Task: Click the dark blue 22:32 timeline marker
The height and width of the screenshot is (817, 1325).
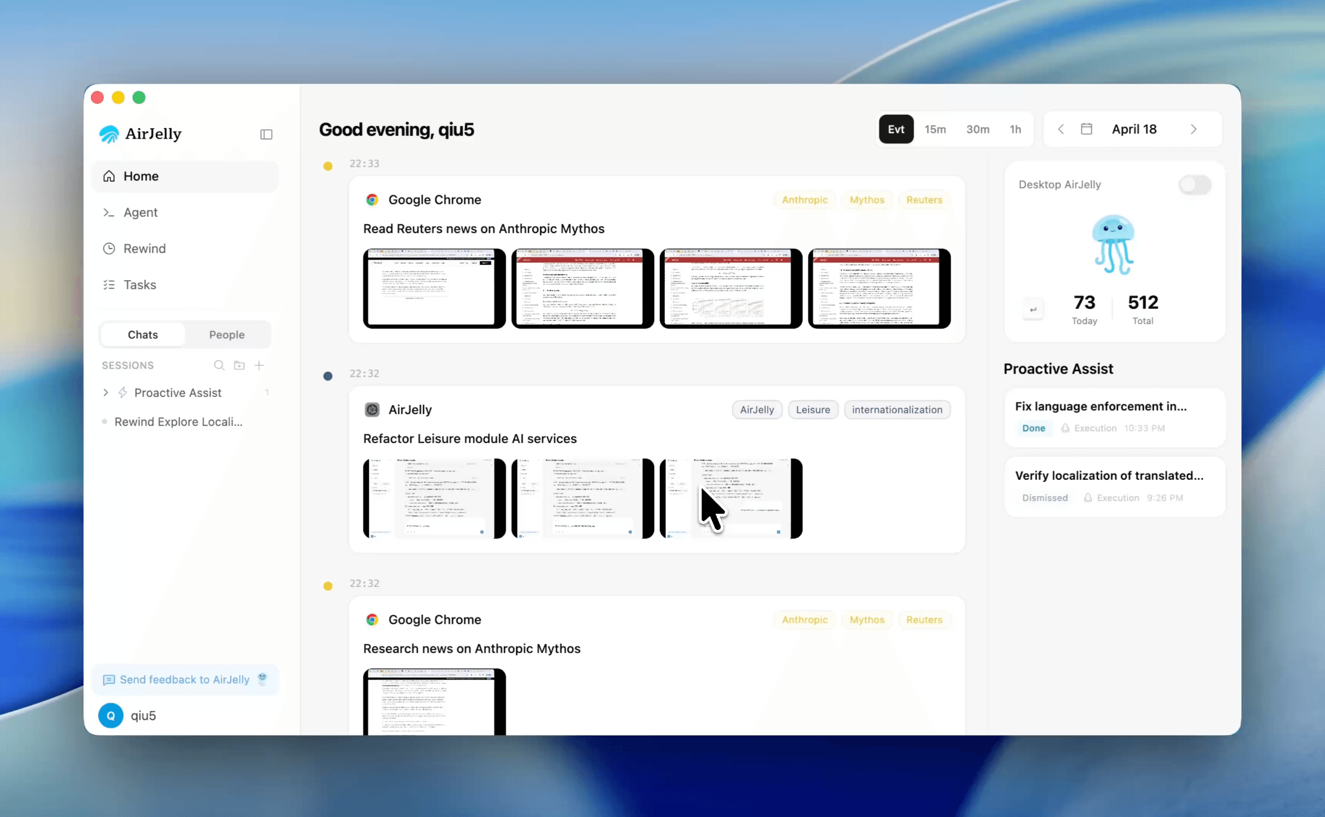Action: 328,376
